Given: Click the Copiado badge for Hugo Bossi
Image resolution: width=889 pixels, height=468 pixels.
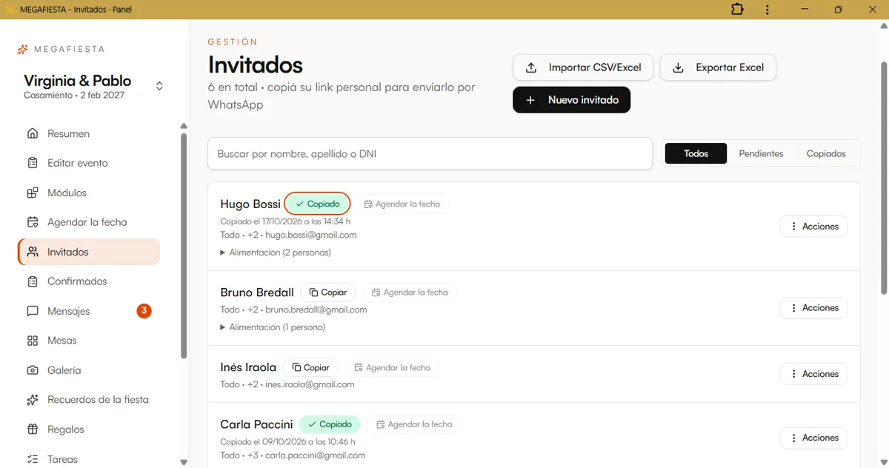Looking at the screenshot, I should pyautogui.click(x=317, y=204).
